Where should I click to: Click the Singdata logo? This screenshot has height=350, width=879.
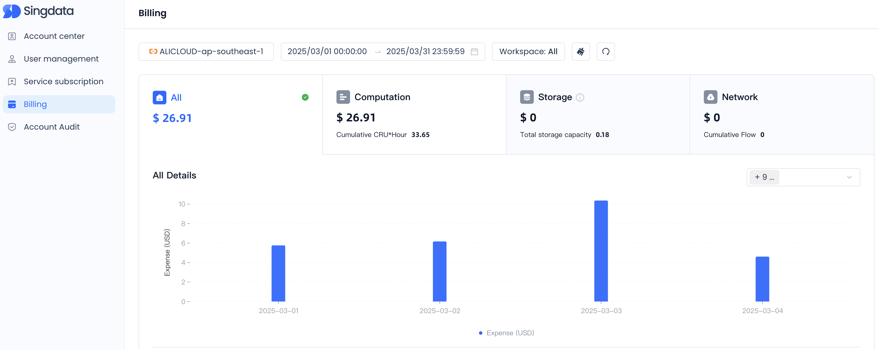point(38,11)
